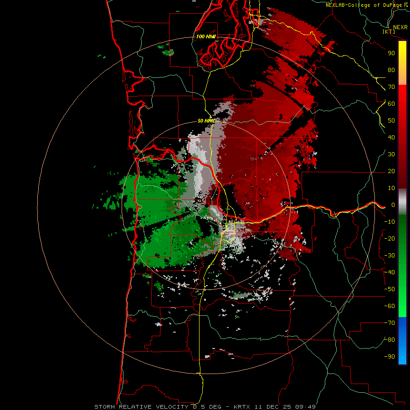This screenshot has width=410, height=410.
Task: Click the 70 value on velocity scale
Action: [x=391, y=87]
